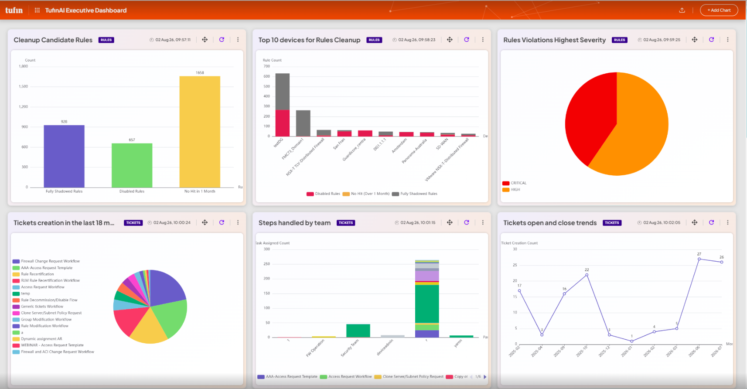Refresh the Cleanup Candidate Rules chart

coord(222,40)
